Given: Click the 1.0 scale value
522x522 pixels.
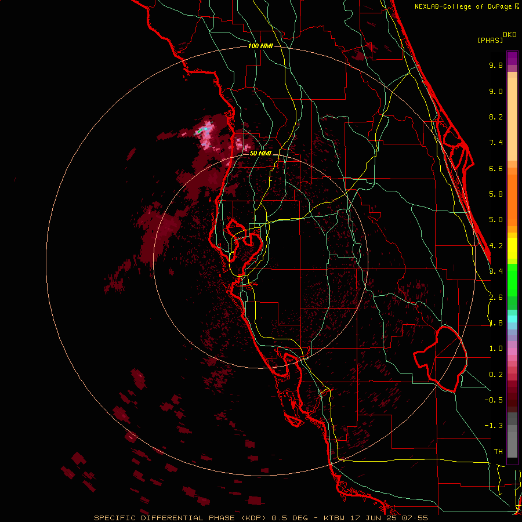Looking at the screenshot, I should (x=496, y=349).
